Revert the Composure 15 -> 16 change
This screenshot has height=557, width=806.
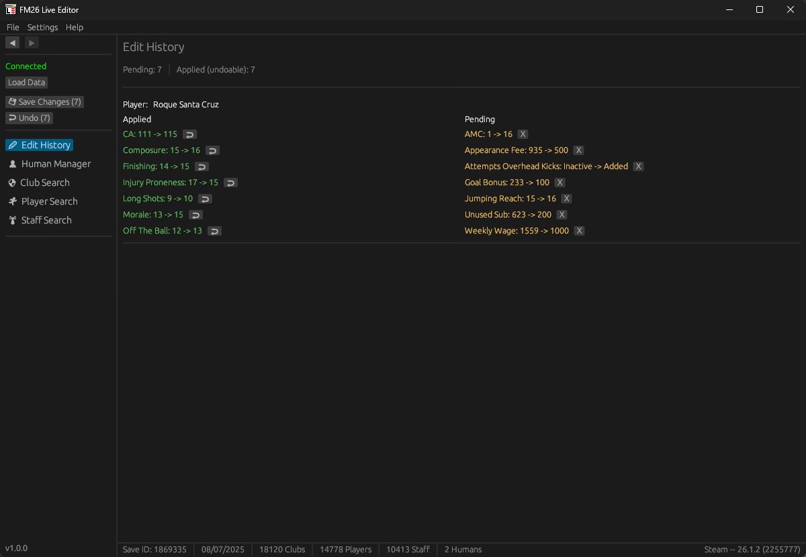coord(212,150)
